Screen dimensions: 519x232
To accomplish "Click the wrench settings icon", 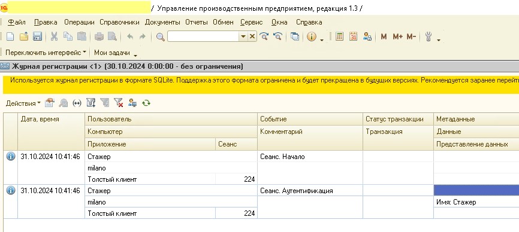I will 429,36.
